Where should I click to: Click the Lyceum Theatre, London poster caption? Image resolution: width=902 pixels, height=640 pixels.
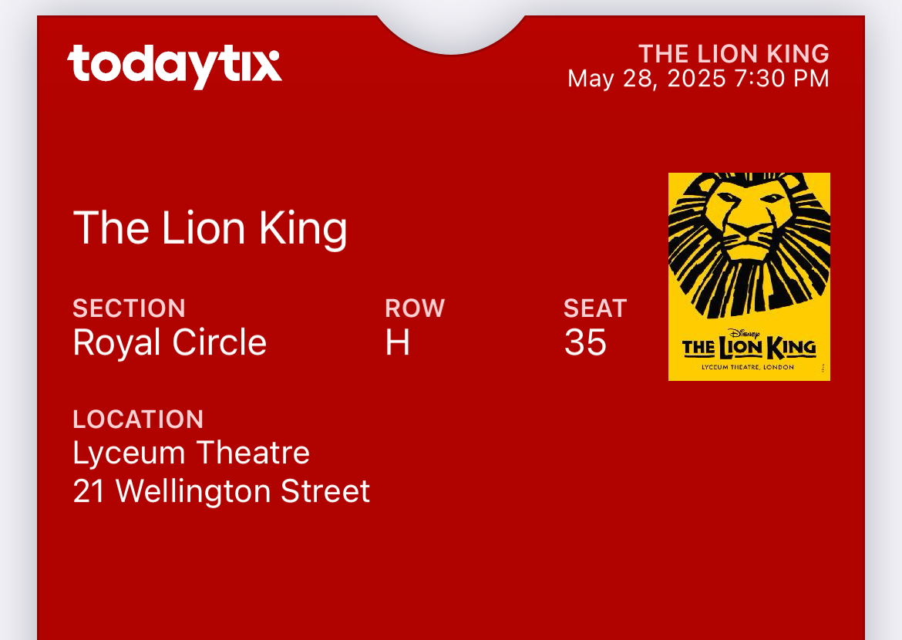(748, 367)
